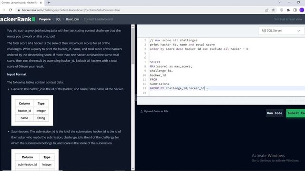The width and height of the screenshot is (305, 171).
Task: Open the shield extension icon
Action: click(x=282, y=10)
